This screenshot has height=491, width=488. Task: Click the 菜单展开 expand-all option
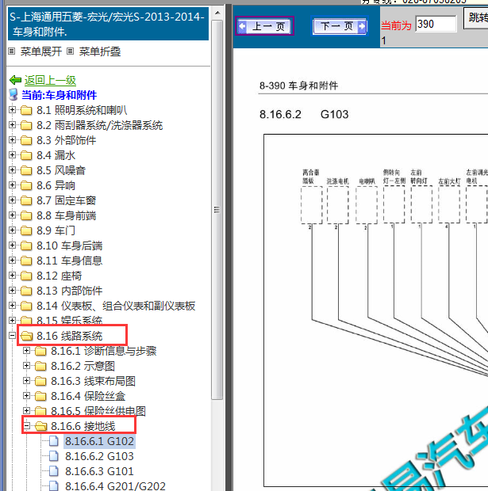(x=41, y=51)
